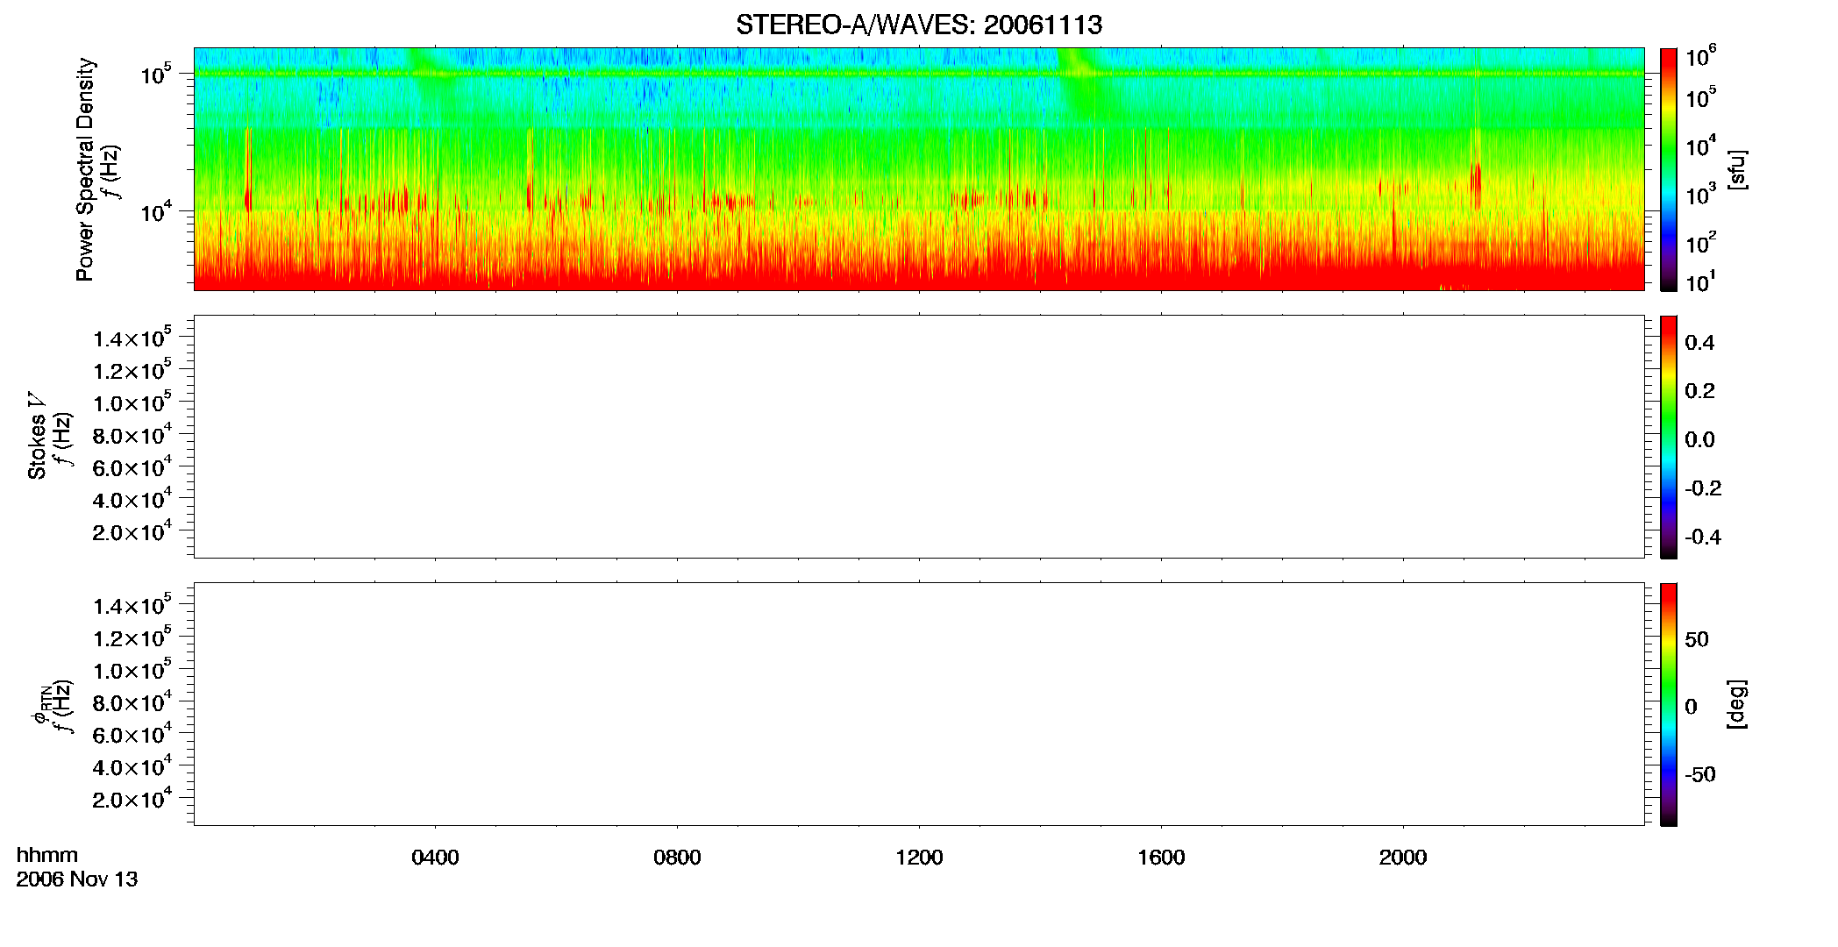This screenshot has height=947, width=1838.
Task: Click the Power Spectral Density axis label
Action: (85, 169)
